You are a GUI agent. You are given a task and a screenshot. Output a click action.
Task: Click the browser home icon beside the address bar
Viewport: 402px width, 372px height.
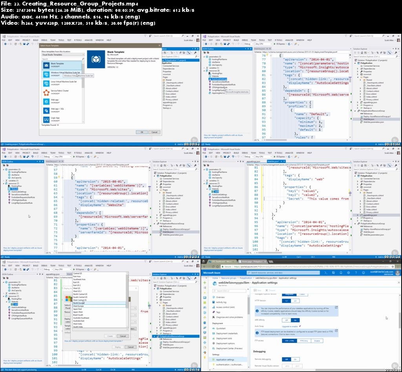[x=218, y=267]
